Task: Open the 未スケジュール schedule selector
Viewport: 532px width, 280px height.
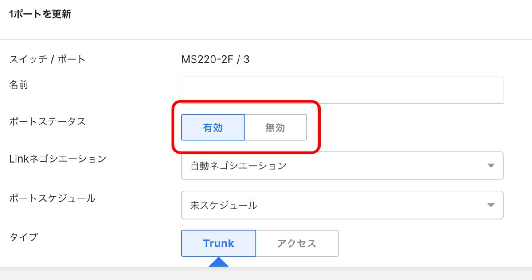Action: coord(341,205)
